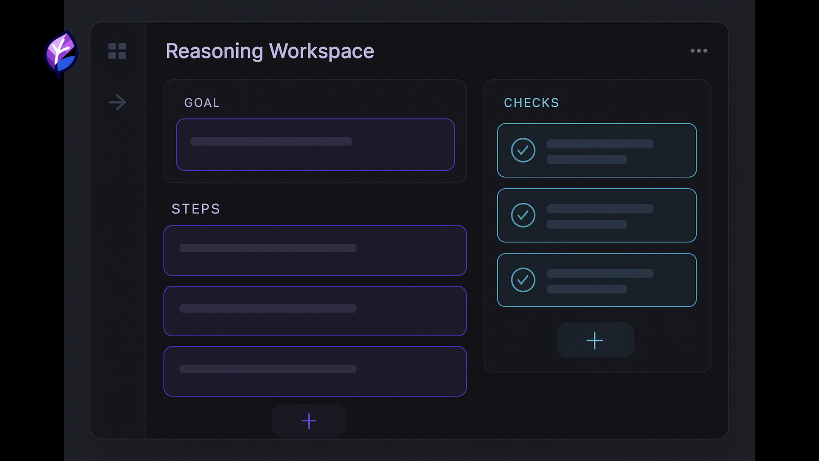Click the STEPS section heading
The image size is (819, 461).
pyautogui.click(x=196, y=209)
